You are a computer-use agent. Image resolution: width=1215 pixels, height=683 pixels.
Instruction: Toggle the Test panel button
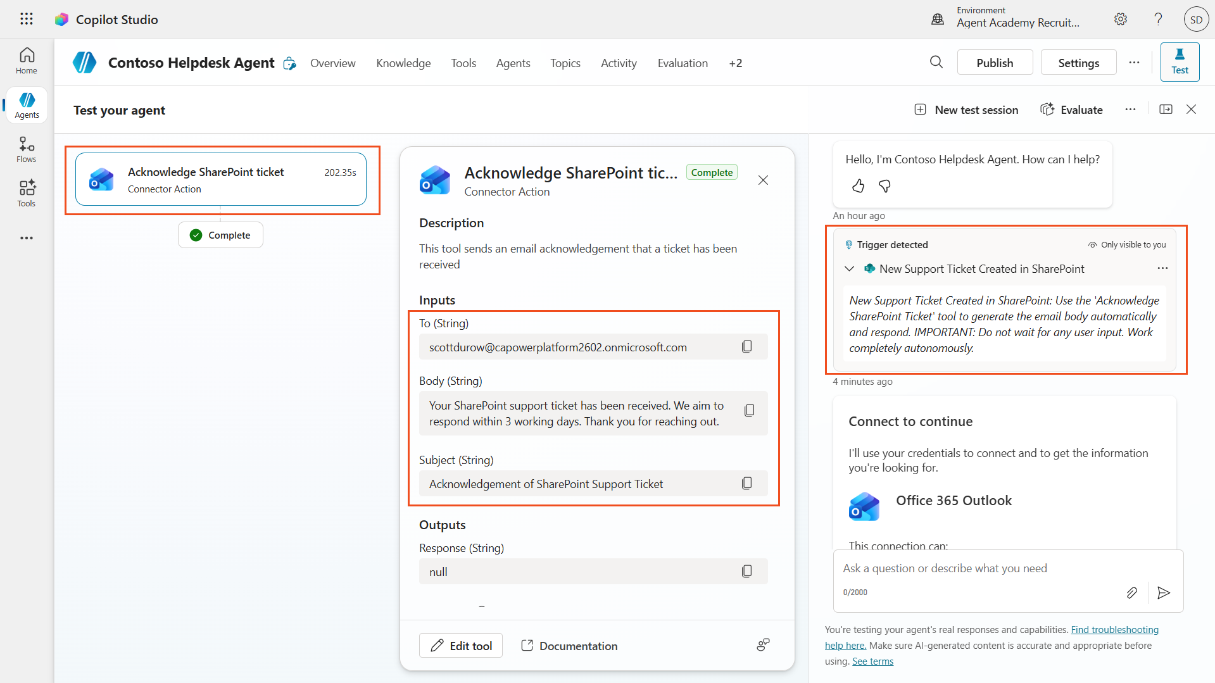(1179, 62)
